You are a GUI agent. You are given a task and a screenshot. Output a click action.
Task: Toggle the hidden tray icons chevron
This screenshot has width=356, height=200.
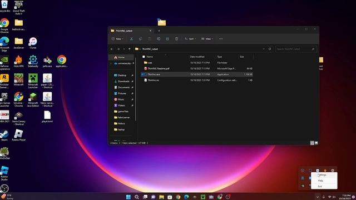[318, 197]
